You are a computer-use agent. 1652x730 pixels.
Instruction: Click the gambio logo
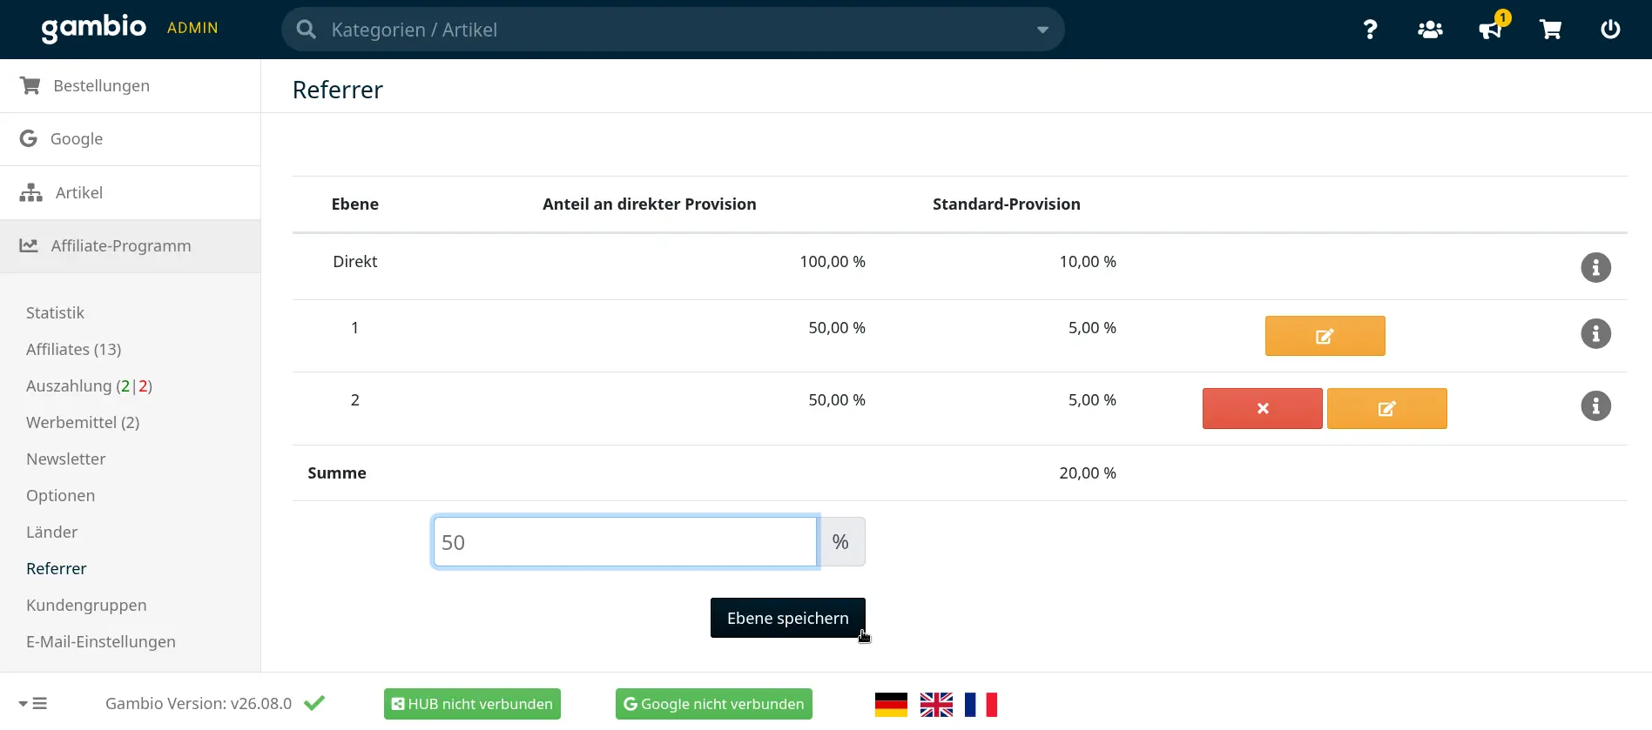click(x=94, y=28)
